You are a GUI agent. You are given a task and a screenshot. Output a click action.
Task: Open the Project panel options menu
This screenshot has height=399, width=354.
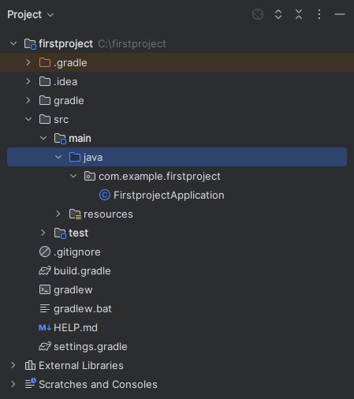[x=319, y=14]
